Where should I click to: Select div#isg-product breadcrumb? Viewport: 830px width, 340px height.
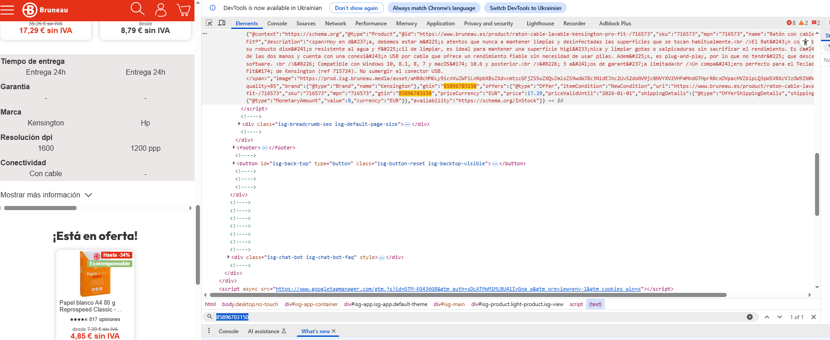pyautogui.click(x=517, y=304)
